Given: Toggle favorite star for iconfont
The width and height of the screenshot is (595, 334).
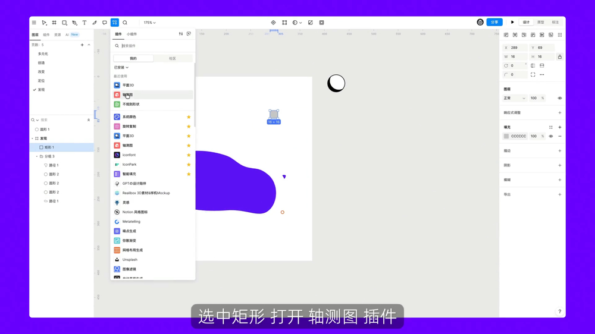Looking at the screenshot, I should [x=189, y=155].
